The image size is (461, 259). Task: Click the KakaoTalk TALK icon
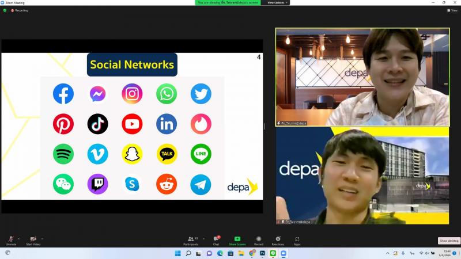click(x=167, y=154)
